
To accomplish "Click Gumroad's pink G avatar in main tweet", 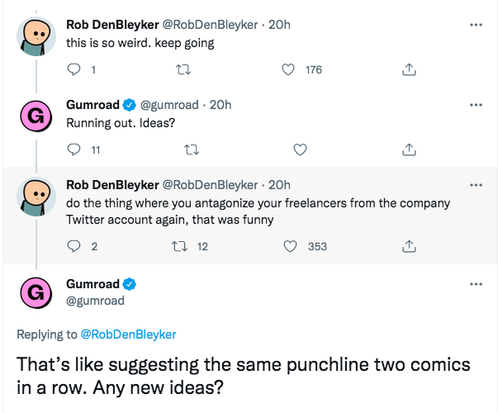I will 35,292.
